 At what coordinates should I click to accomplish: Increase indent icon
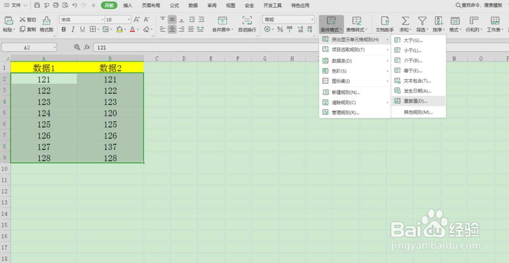point(202,19)
